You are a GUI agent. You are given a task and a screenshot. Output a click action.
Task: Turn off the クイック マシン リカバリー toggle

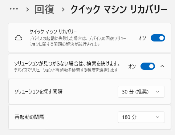coord(158,38)
